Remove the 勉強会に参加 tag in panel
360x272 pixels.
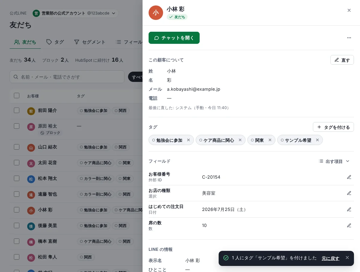click(188, 140)
